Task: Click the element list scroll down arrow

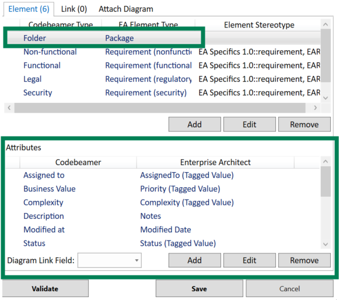Action: click(326, 98)
